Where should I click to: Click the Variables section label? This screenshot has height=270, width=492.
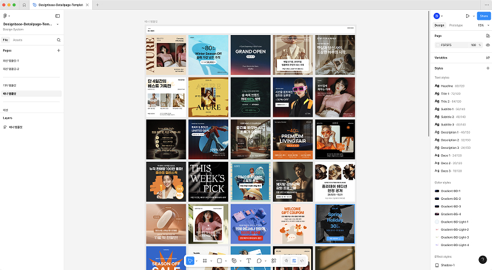[441, 58]
